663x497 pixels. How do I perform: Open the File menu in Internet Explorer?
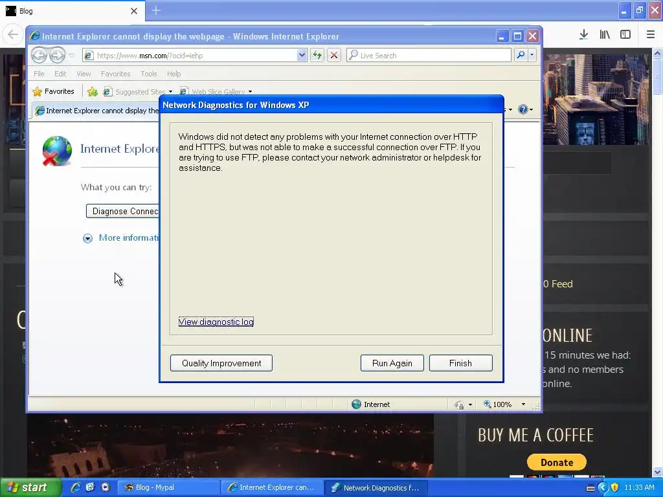[x=39, y=74]
